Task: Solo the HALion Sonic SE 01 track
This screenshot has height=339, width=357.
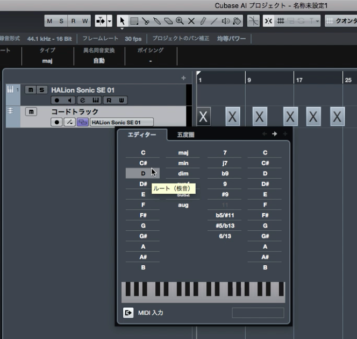Action: pyautogui.click(x=41, y=90)
